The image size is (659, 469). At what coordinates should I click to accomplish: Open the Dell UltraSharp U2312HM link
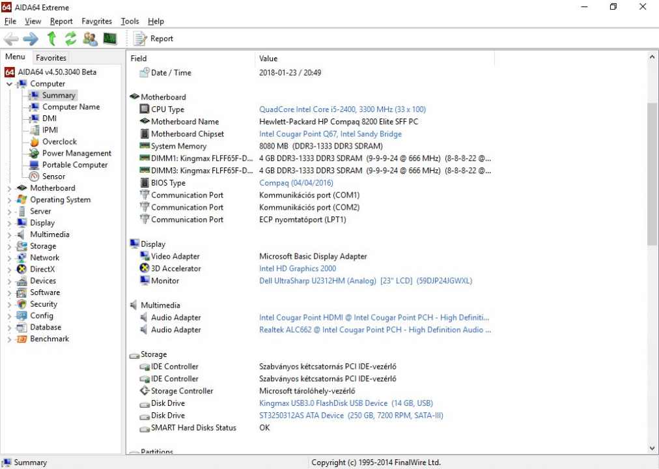[x=366, y=281]
